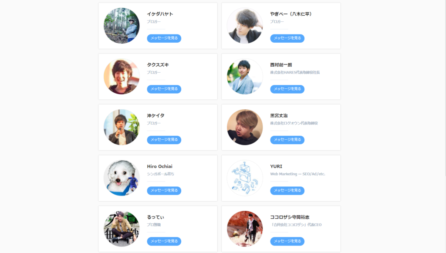Image resolution: width=446 pixels, height=253 pixels.
Task: Open タクスズキ's メッセージを見る button
Action: 164,89
